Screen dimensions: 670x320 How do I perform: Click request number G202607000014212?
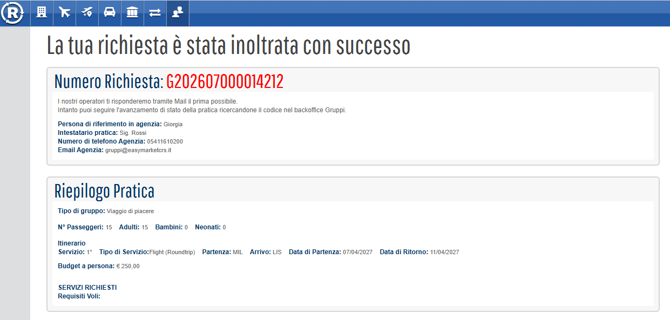coord(225,81)
